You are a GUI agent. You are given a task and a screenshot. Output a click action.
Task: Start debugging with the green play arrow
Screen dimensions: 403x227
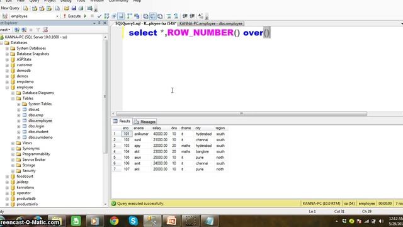[x=85, y=16]
